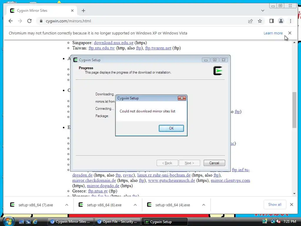
Task: Open the mirror.checkdomain.de link
Action: click(x=94, y=180)
